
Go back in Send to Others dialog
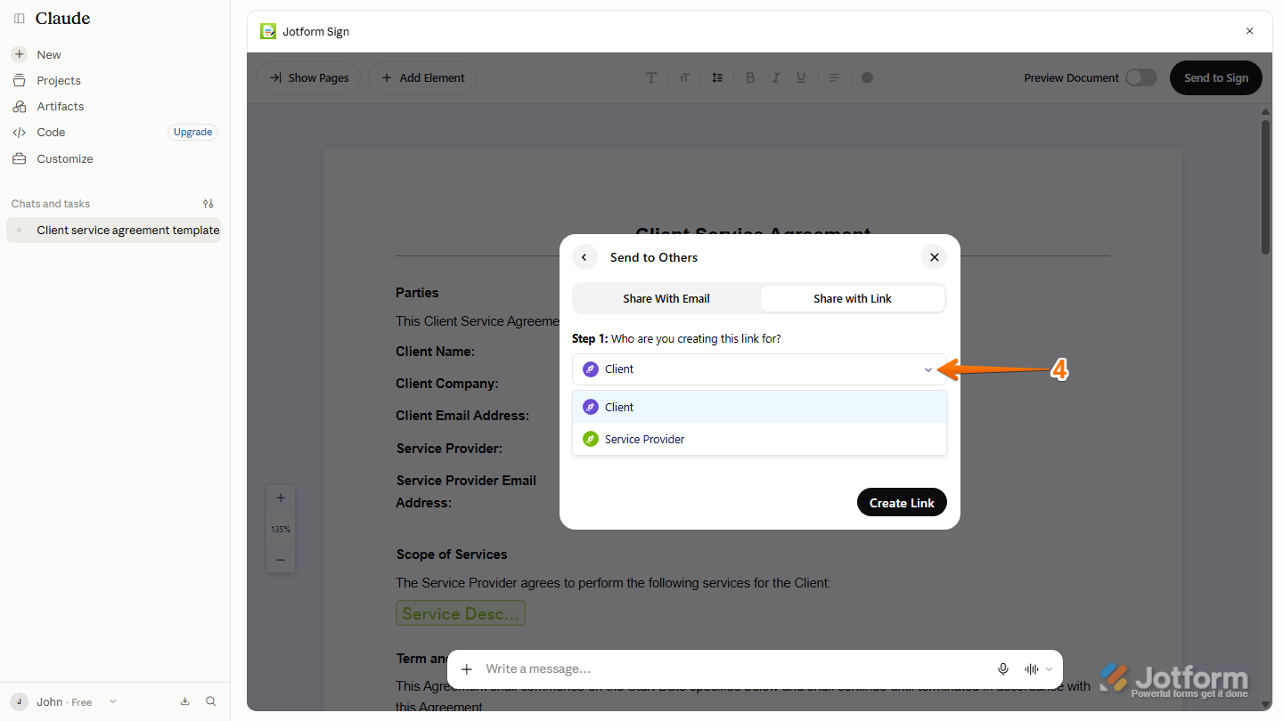(x=584, y=257)
